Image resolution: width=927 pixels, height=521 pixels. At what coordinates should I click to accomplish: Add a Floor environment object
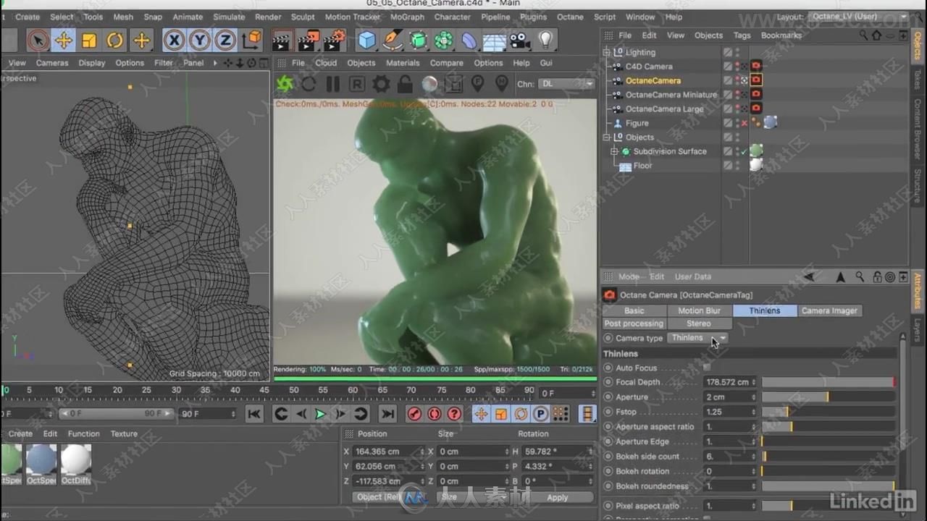[x=495, y=41]
